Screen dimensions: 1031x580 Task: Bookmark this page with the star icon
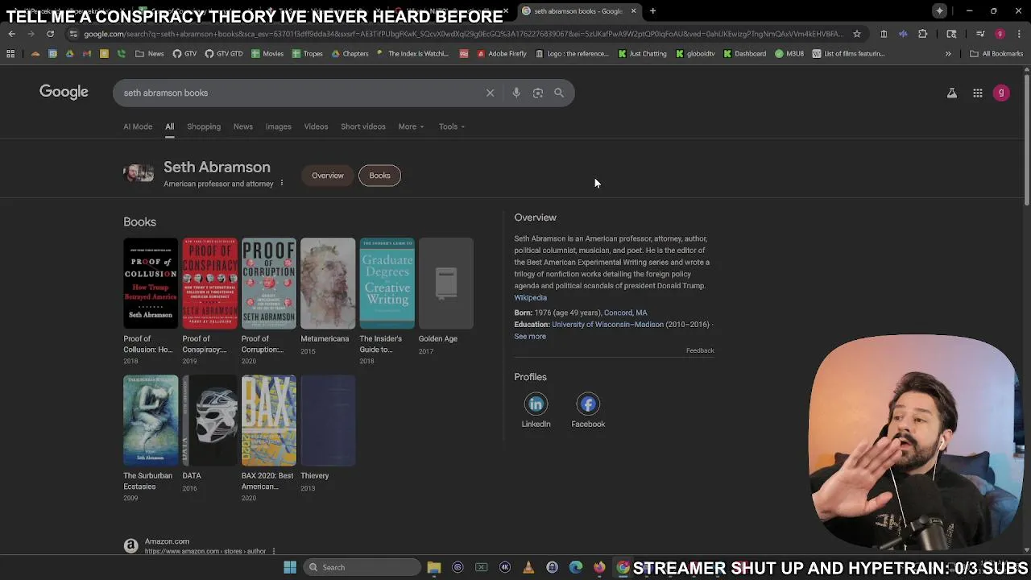pyautogui.click(x=857, y=34)
